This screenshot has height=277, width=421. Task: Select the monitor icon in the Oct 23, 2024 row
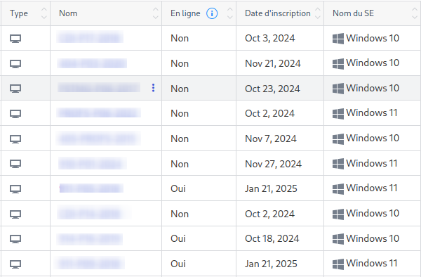pyautogui.click(x=15, y=89)
